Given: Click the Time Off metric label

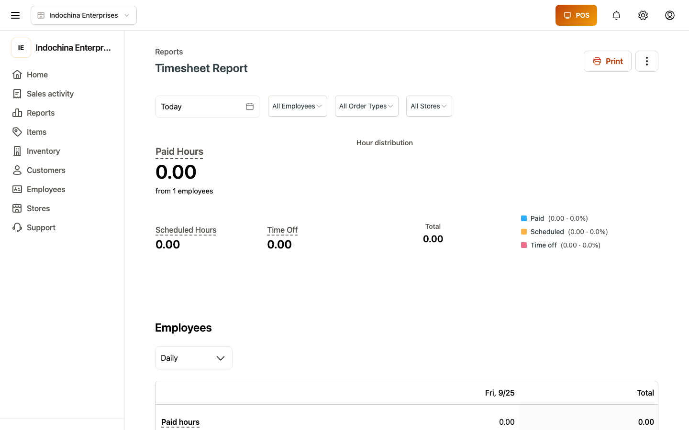Looking at the screenshot, I should 282,230.
